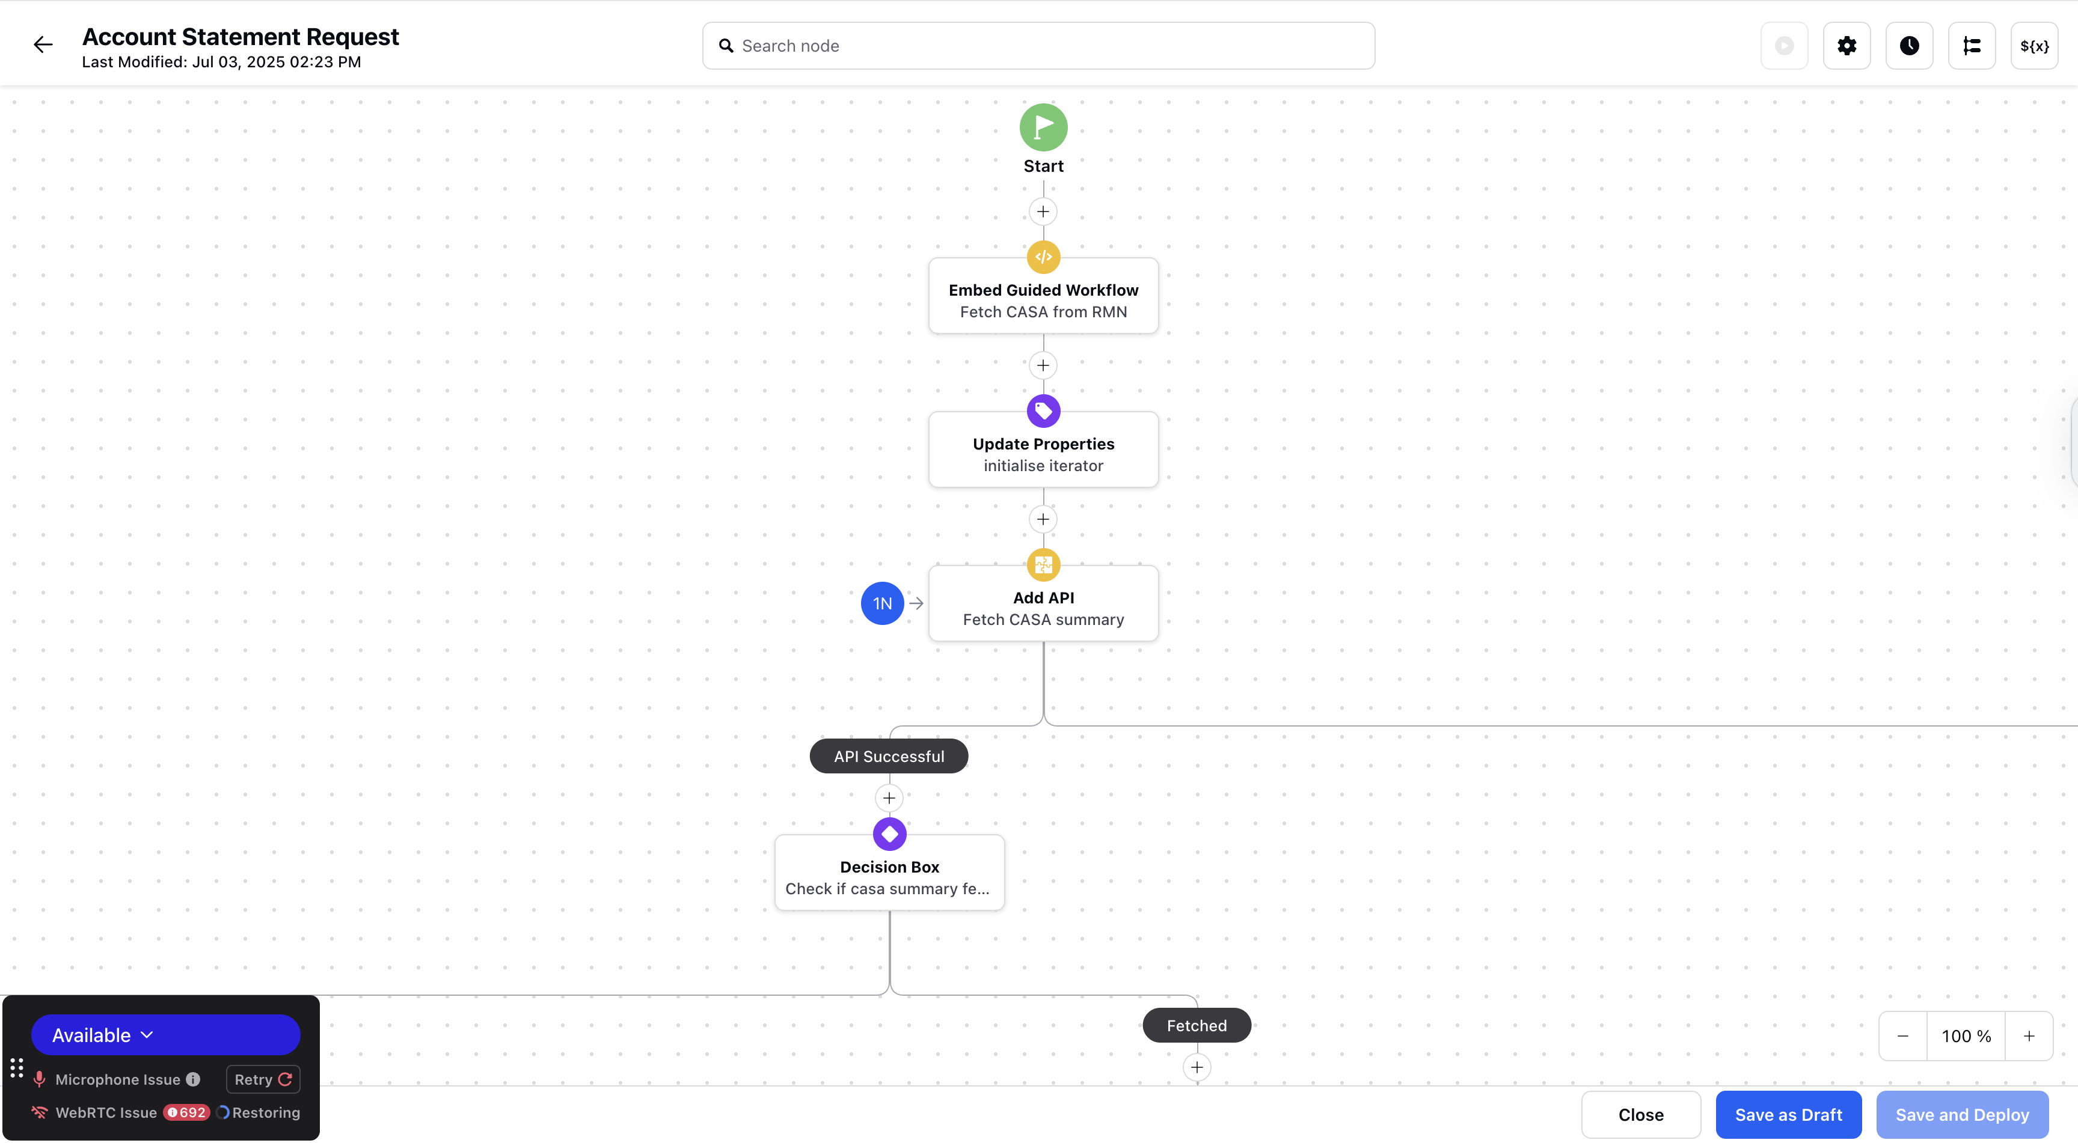2078x1143 pixels.
Task: Add node below Fetched branch
Action: (1197, 1067)
